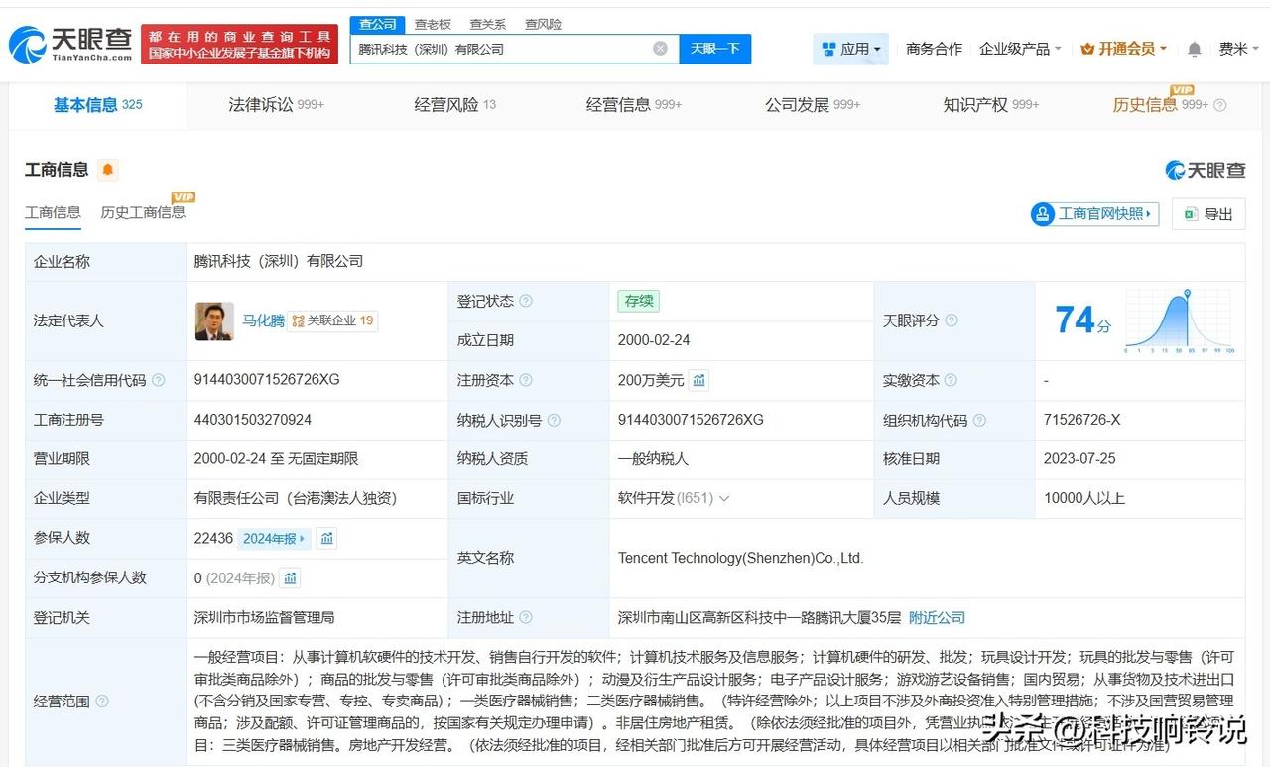This screenshot has height=767, width=1270.
Task: Open help icon next to 登记状态
Action: (526, 301)
